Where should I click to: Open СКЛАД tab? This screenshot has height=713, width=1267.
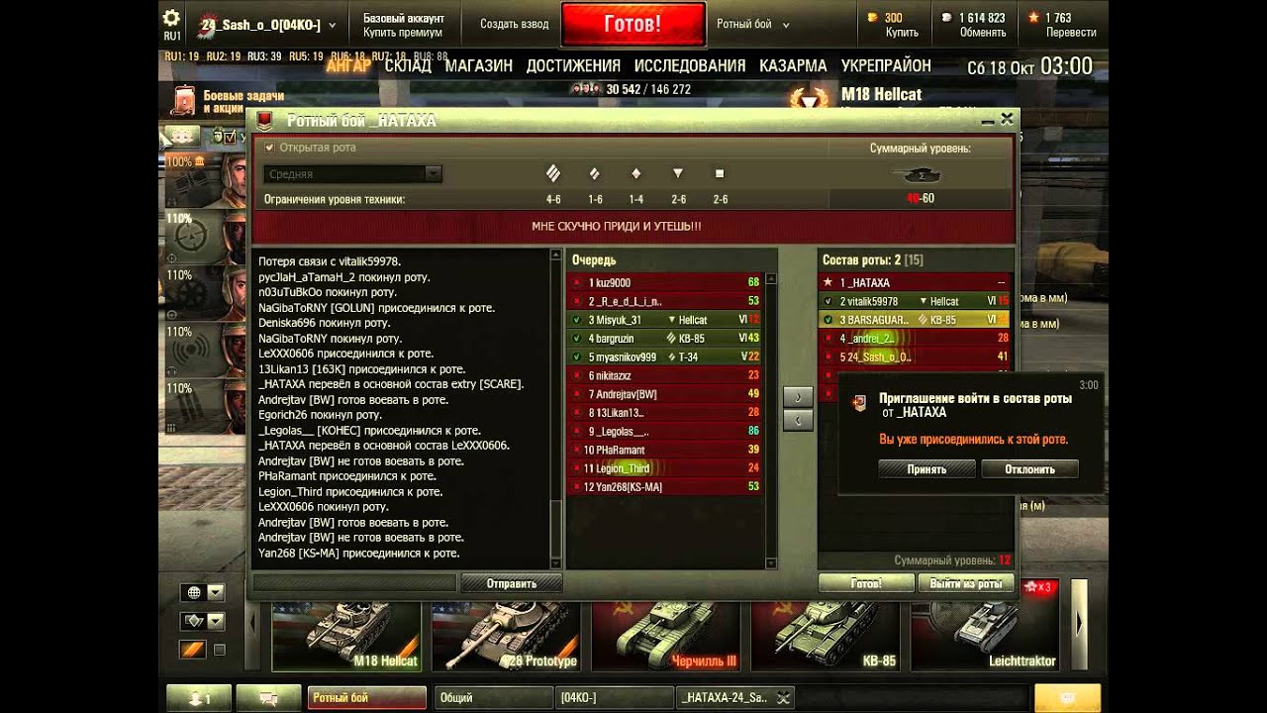(x=408, y=65)
